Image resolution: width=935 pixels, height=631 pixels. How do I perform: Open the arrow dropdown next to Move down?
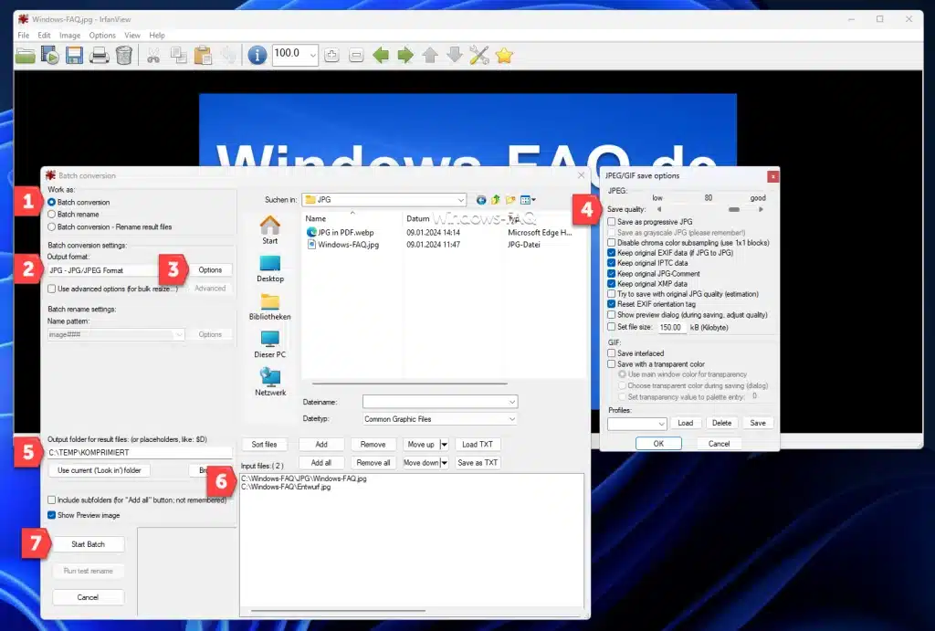tap(444, 463)
